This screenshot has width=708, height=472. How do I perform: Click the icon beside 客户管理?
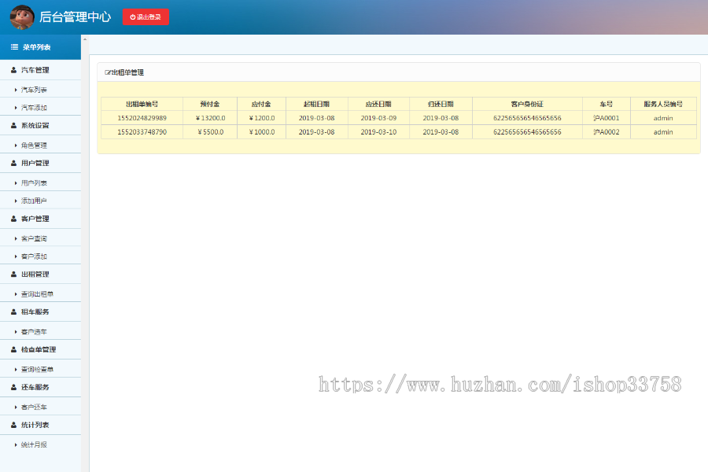13,219
